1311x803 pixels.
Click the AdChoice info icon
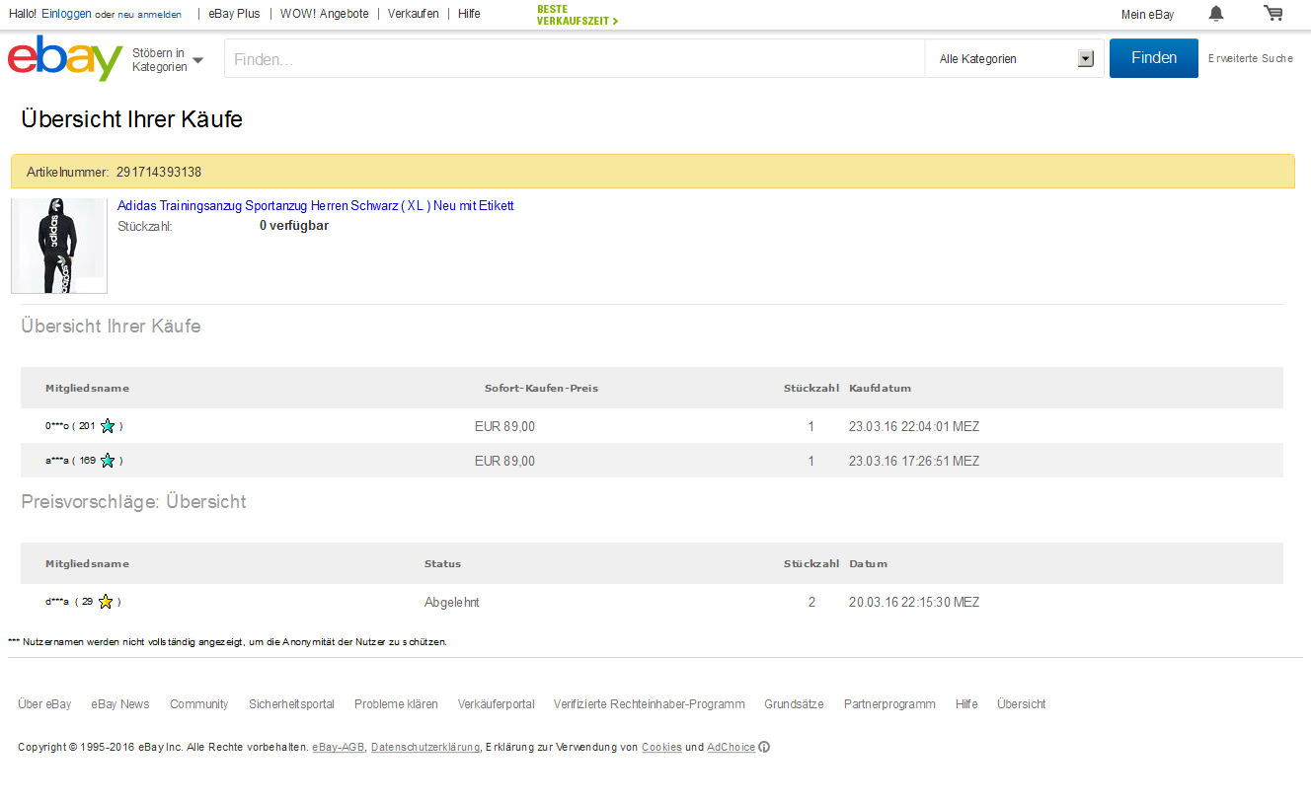(x=764, y=747)
